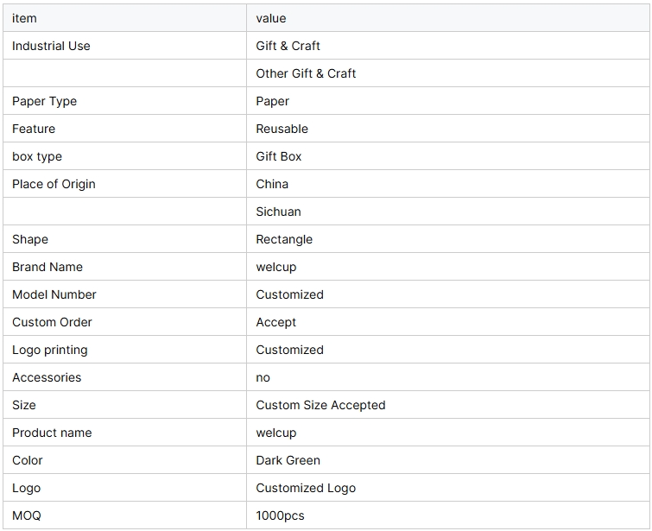Click the 'value' column header cell

pyautogui.click(x=271, y=18)
